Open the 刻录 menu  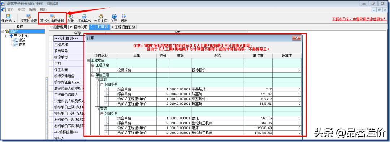coord(22,9)
